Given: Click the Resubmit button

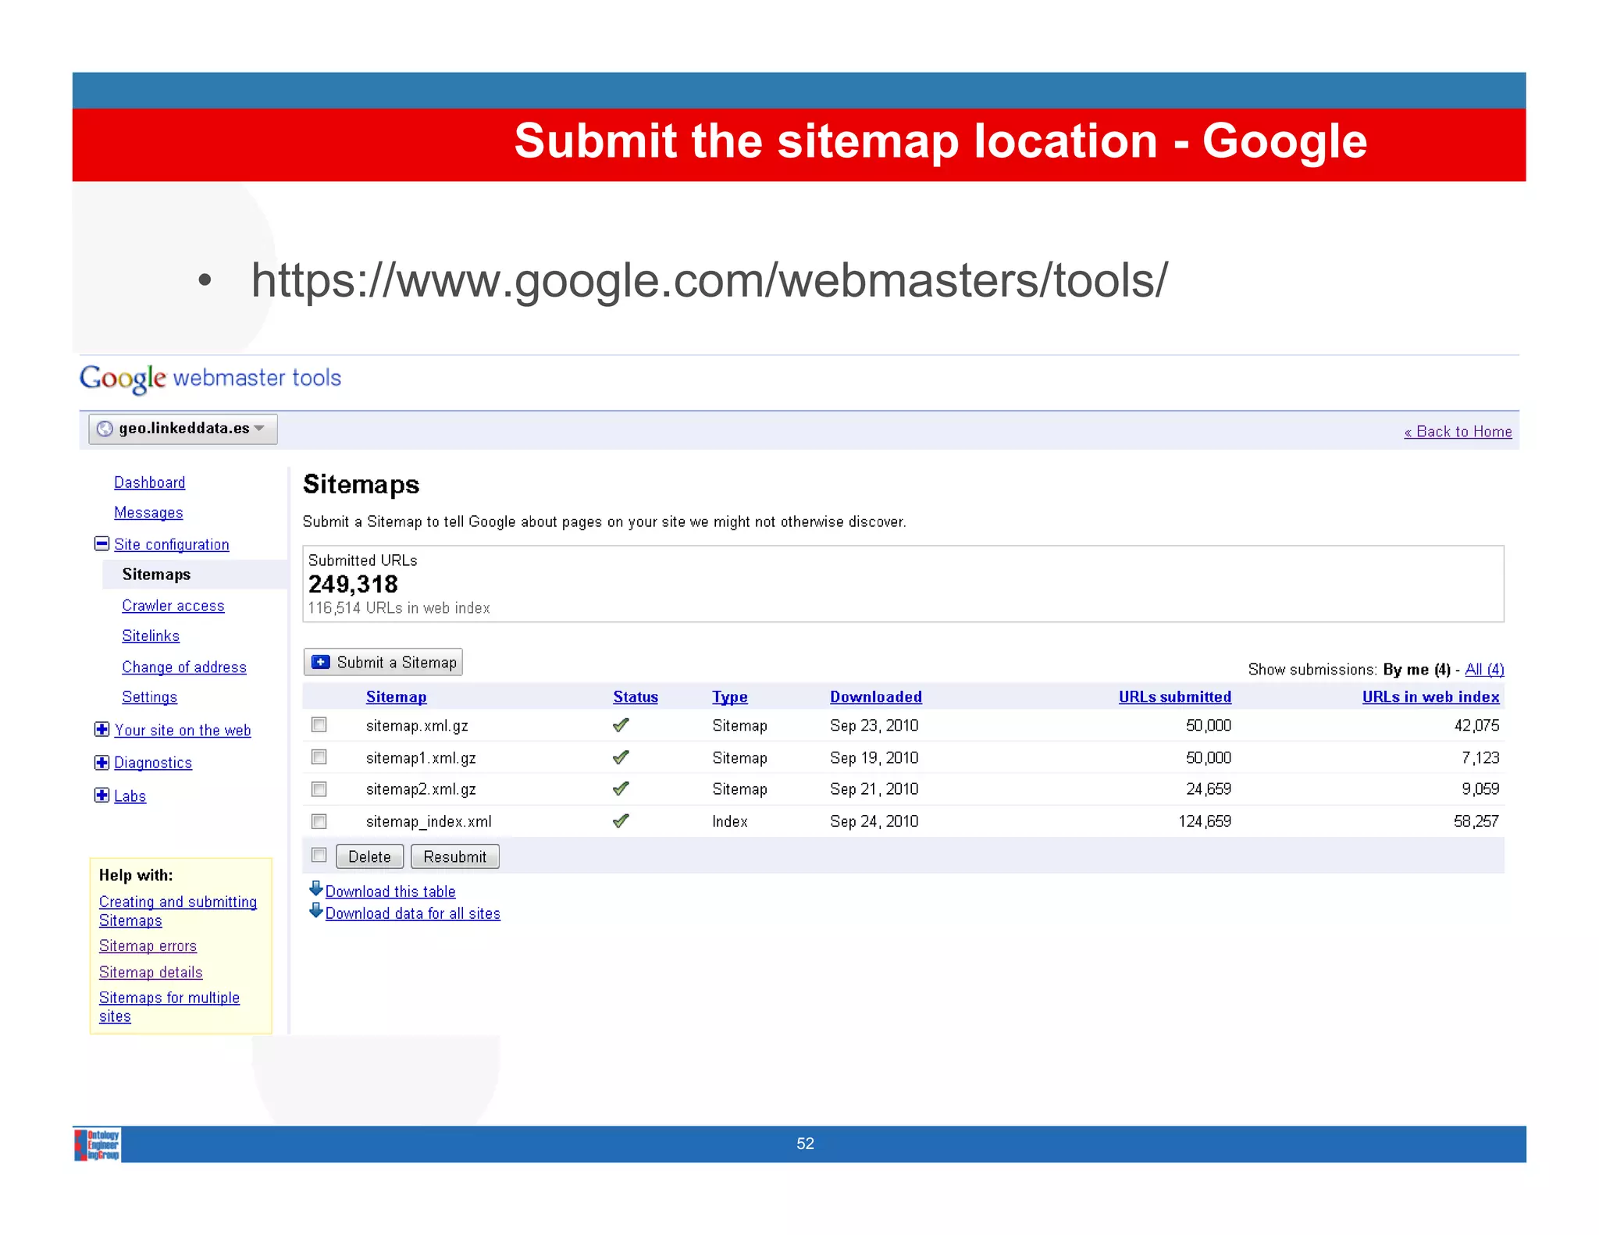Looking at the screenshot, I should coord(454,856).
